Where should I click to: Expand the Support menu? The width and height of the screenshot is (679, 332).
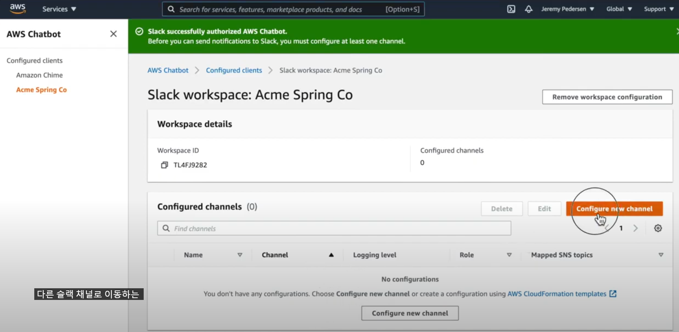659,9
